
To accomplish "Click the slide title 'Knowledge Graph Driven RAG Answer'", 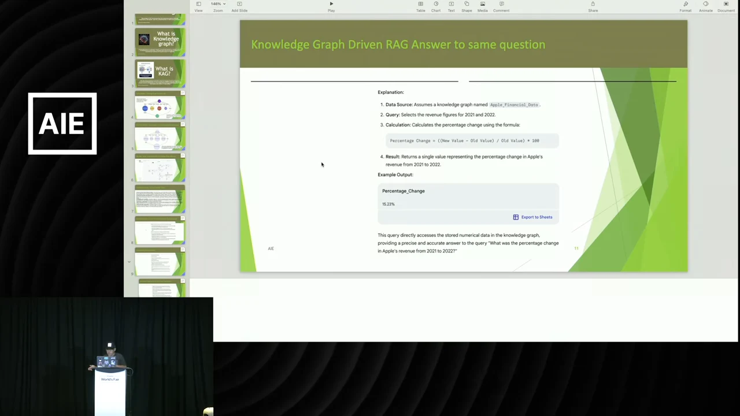I will click(398, 44).
